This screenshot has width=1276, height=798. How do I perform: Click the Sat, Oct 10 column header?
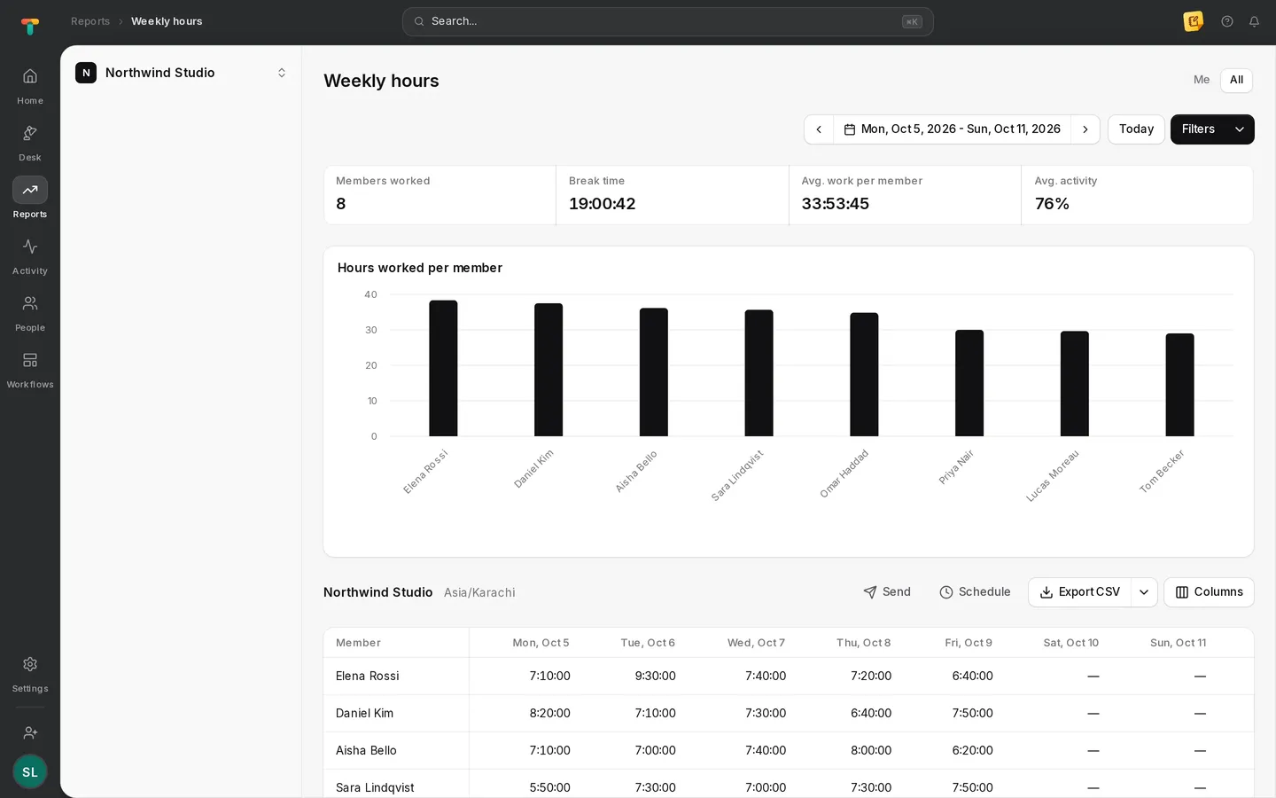point(1070,643)
